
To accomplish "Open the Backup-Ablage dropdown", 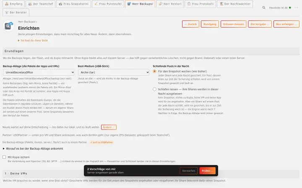I will [39, 72].
